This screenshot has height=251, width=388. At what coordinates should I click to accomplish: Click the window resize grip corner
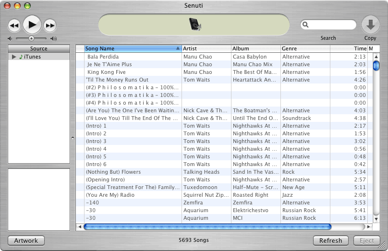tap(383, 245)
